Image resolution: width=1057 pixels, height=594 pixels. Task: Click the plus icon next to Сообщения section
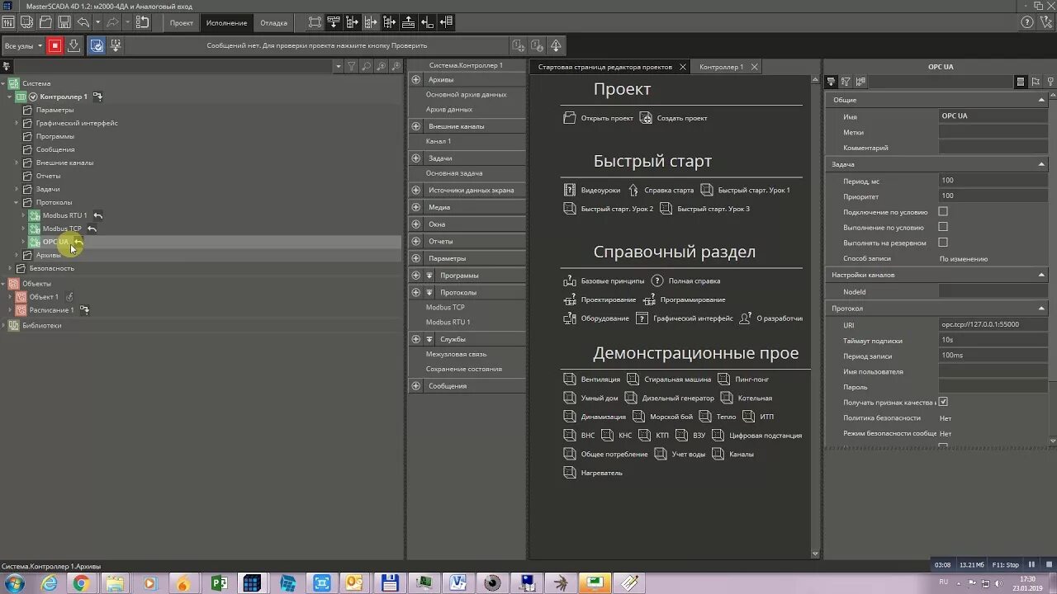tap(416, 386)
